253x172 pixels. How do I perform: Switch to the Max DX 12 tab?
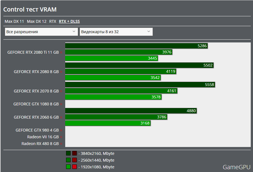tap(37, 21)
